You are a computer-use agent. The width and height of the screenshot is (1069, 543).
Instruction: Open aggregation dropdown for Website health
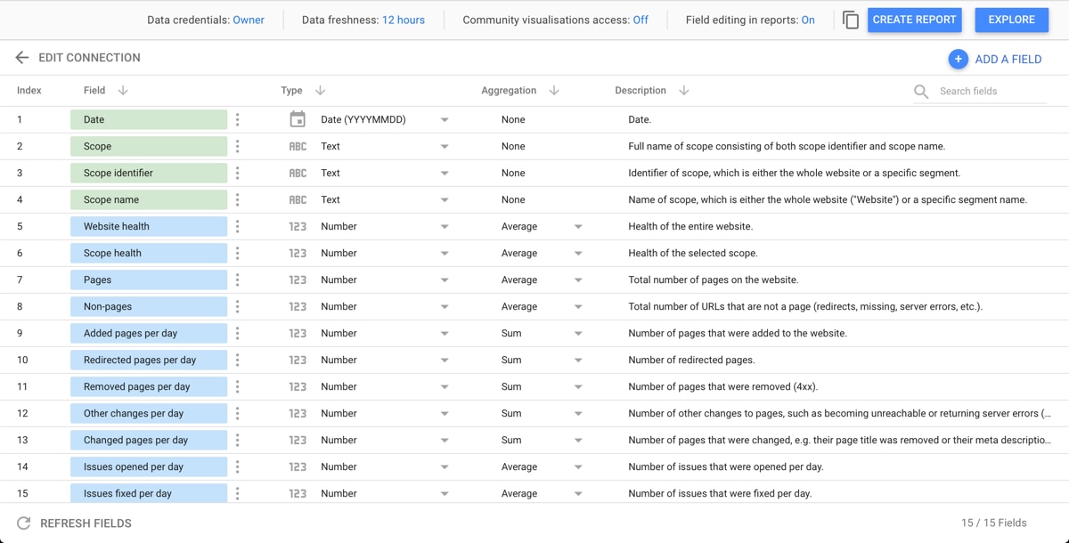coord(578,227)
